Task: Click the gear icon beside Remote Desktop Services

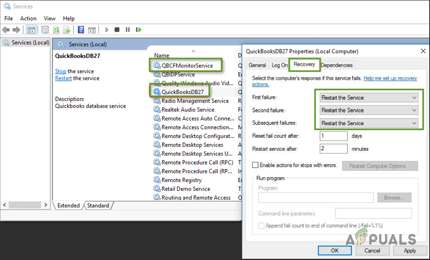Action: [157, 145]
